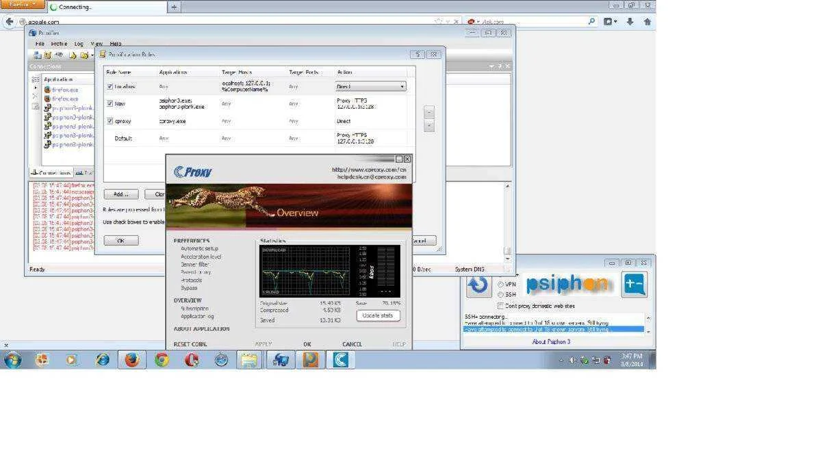Open Help menu in Proxifier window
This screenshot has height=461, width=820.
tap(116, 44)
